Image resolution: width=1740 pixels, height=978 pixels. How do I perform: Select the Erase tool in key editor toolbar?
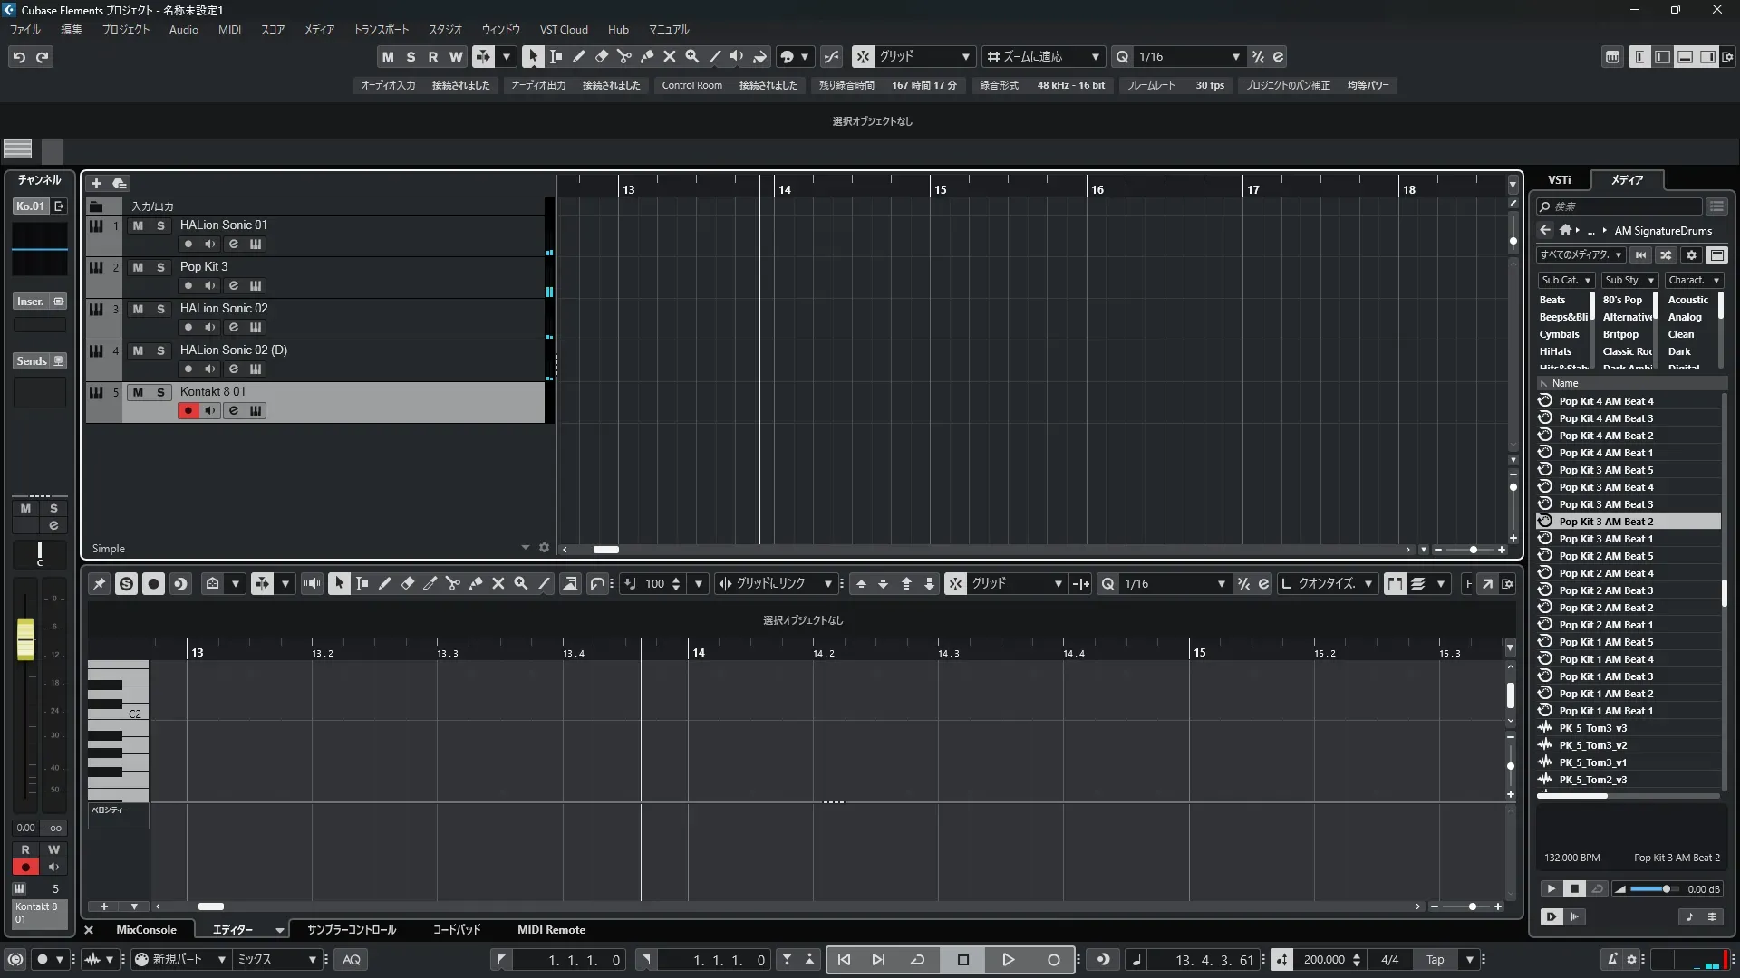coord(407,584)
